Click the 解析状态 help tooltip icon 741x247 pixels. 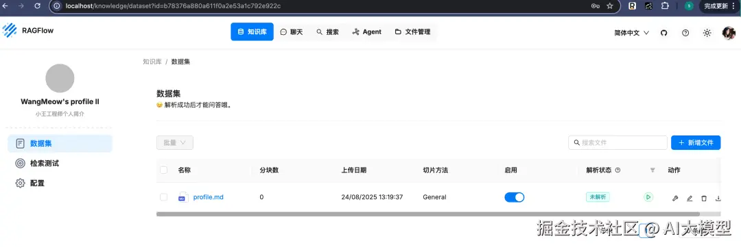617,170
